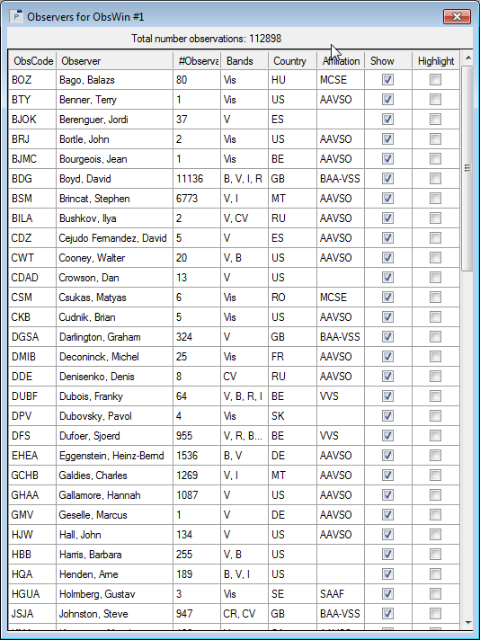480x640 pixels.
Task: Select the 'Harris, Barbara' observer cell
Action: [x=114, y=555]
